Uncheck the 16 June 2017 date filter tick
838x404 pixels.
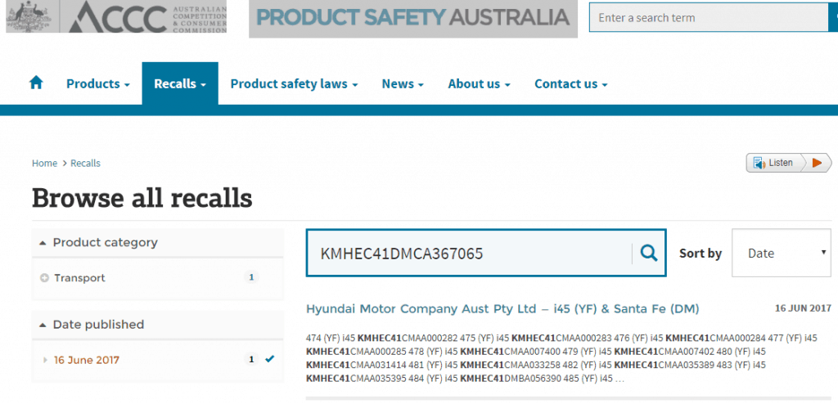269,359
